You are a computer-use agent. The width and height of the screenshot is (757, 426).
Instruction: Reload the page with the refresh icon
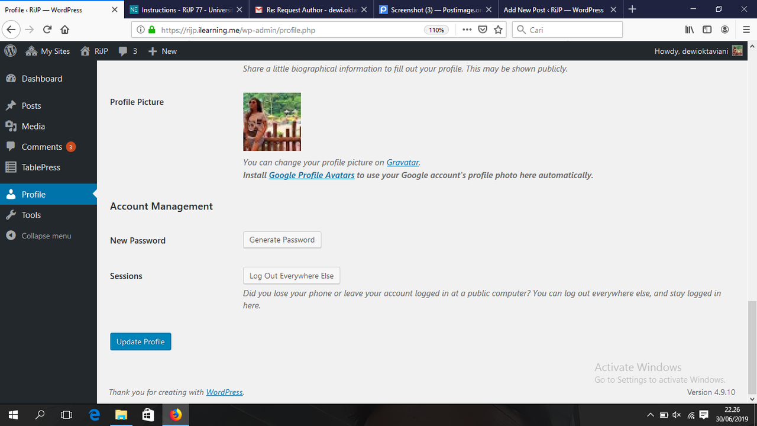coord(47,29)
